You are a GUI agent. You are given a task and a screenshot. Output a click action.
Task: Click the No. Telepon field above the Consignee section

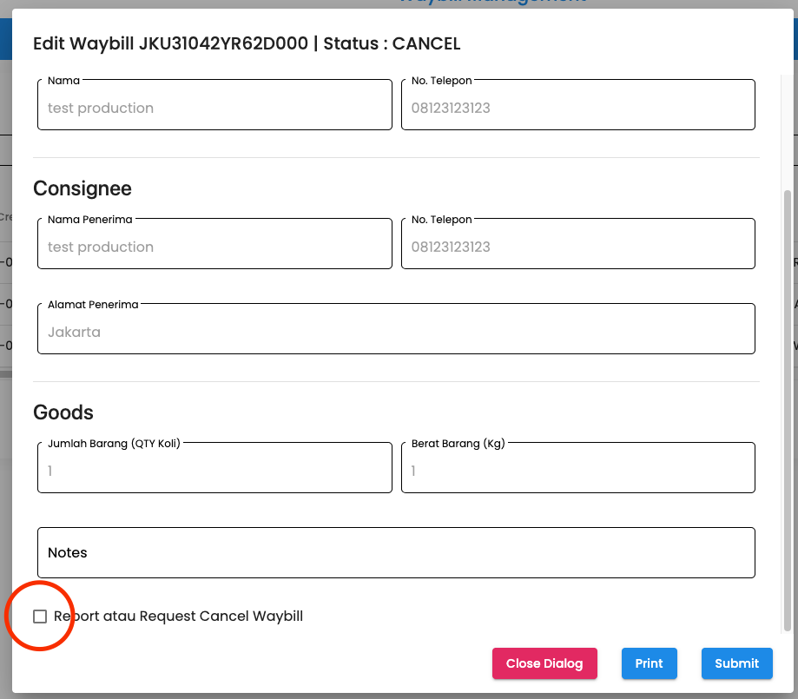tap(577, 108)
